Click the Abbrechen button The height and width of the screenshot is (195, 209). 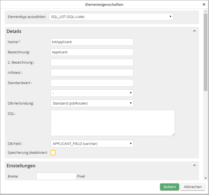(x=193, y=187)
